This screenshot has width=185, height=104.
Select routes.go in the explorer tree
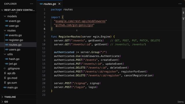point(15,45)
